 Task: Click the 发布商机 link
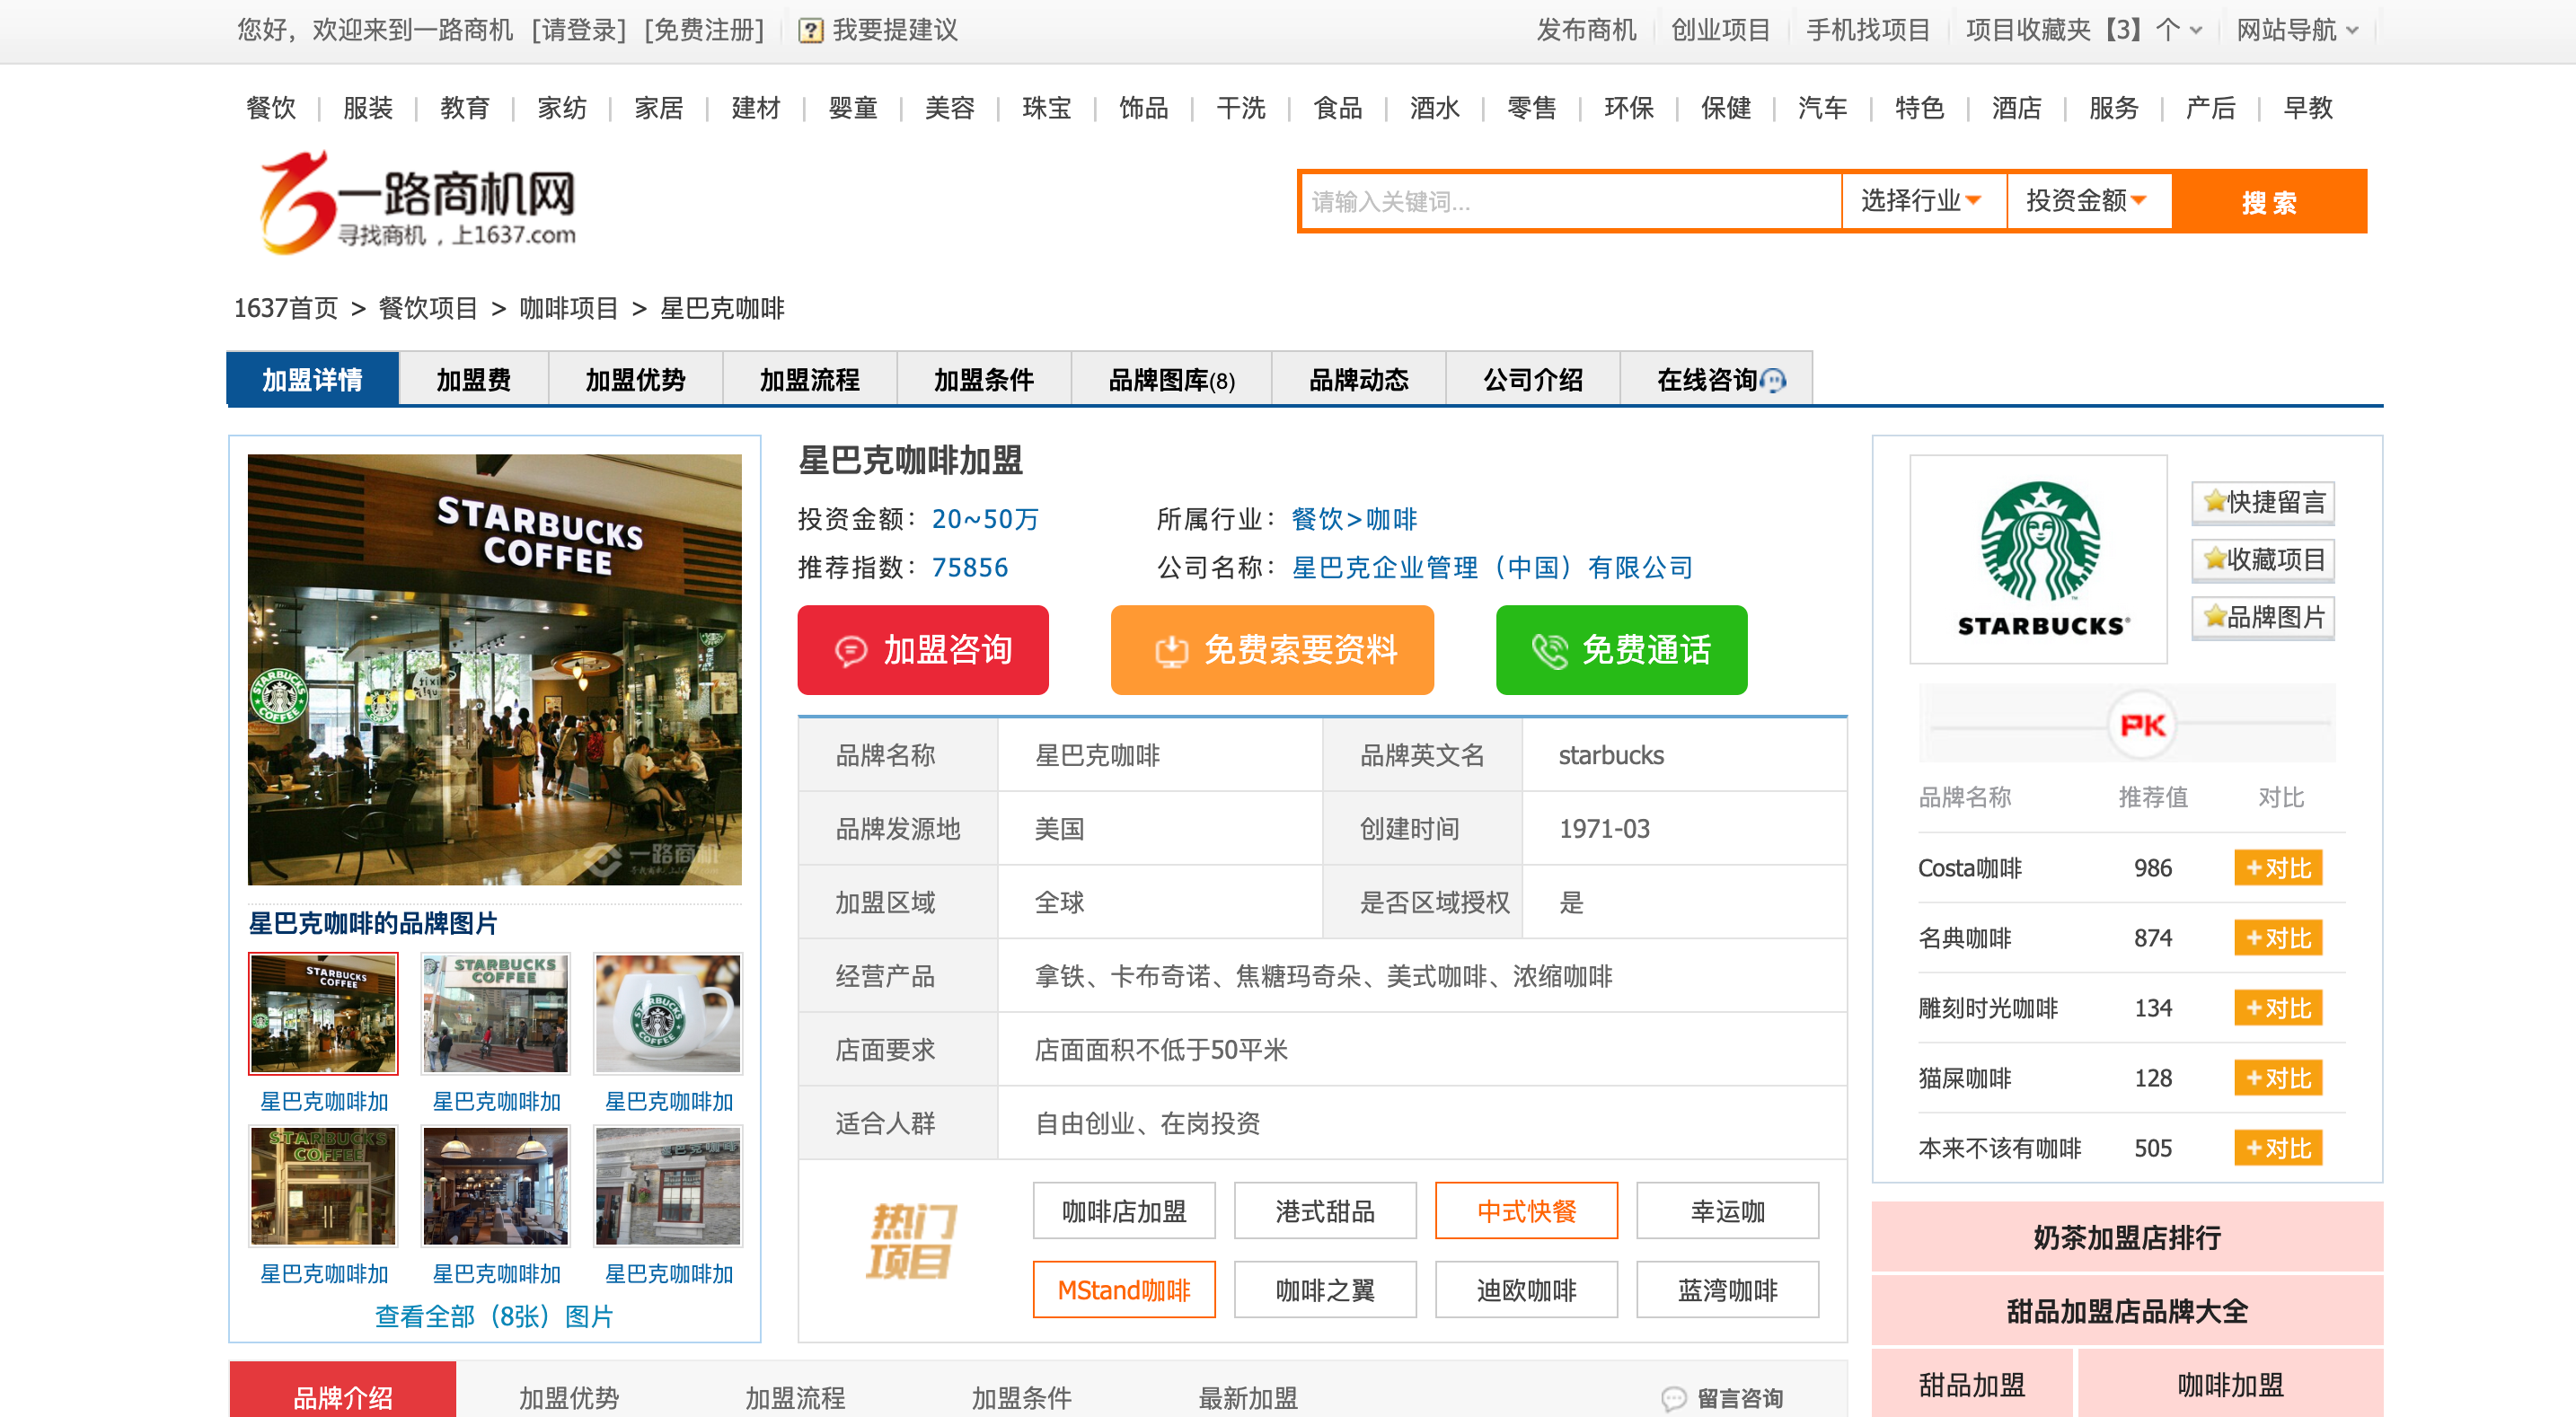point(1586,31)
